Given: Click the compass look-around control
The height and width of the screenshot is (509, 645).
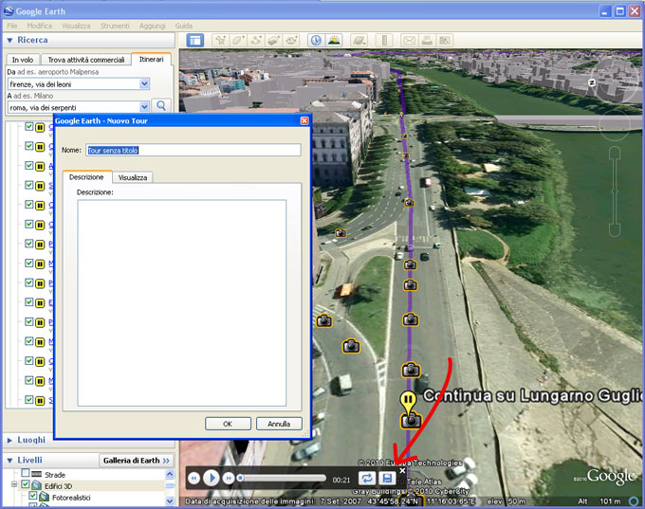Looking at the screenshot, I should 617,80.
